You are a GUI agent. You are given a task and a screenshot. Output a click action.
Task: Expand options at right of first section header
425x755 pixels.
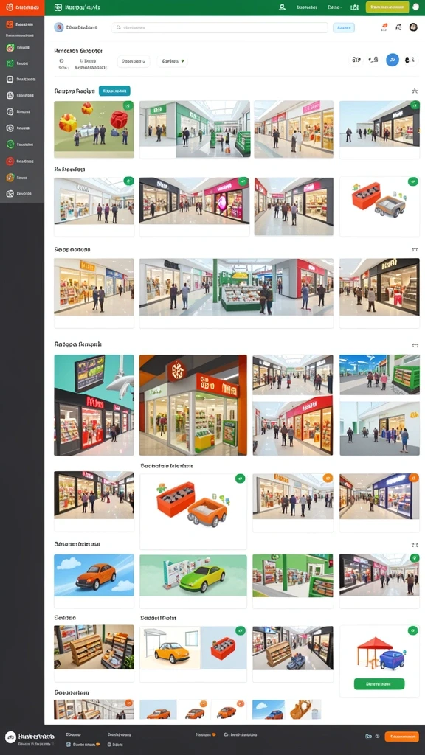click(415, 91)
